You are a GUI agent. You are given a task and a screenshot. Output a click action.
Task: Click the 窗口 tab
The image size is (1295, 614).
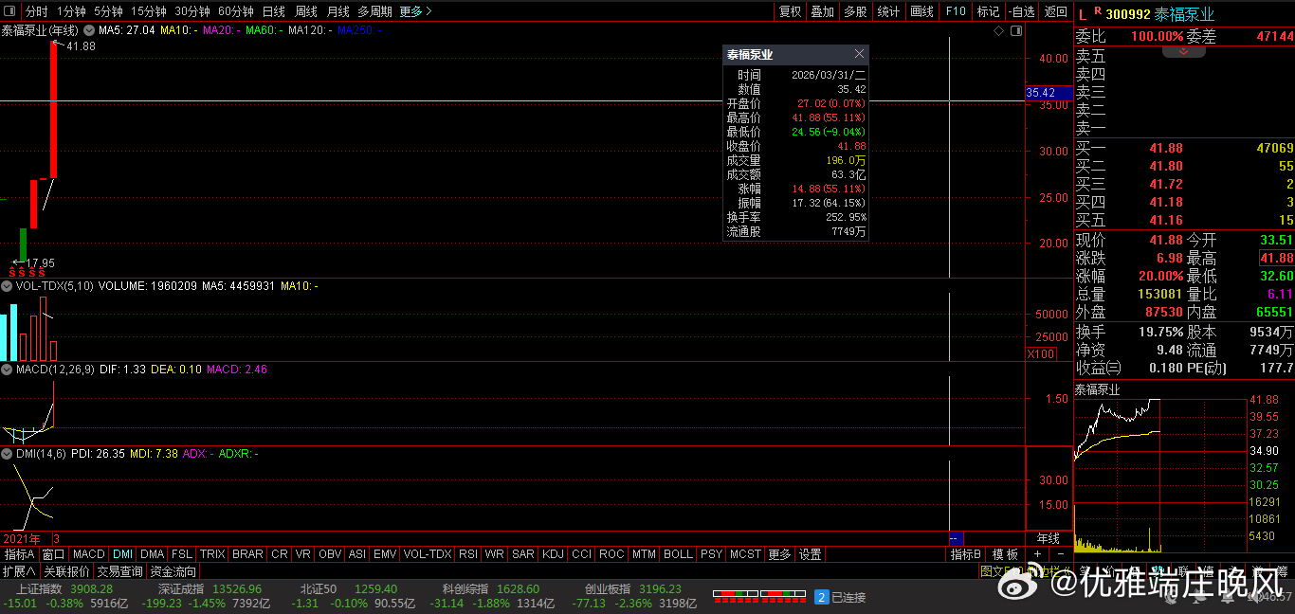tap(54, 554)
